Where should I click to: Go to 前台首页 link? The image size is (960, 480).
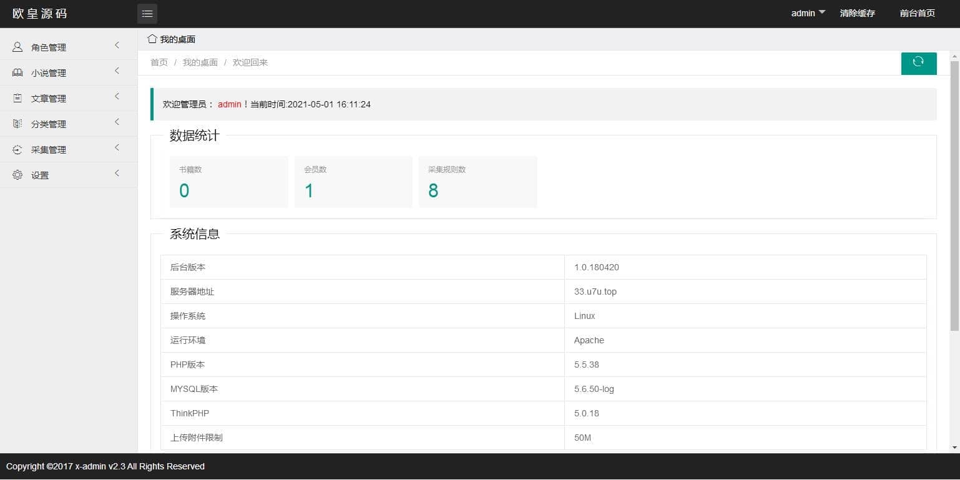[x=917, y=13]
